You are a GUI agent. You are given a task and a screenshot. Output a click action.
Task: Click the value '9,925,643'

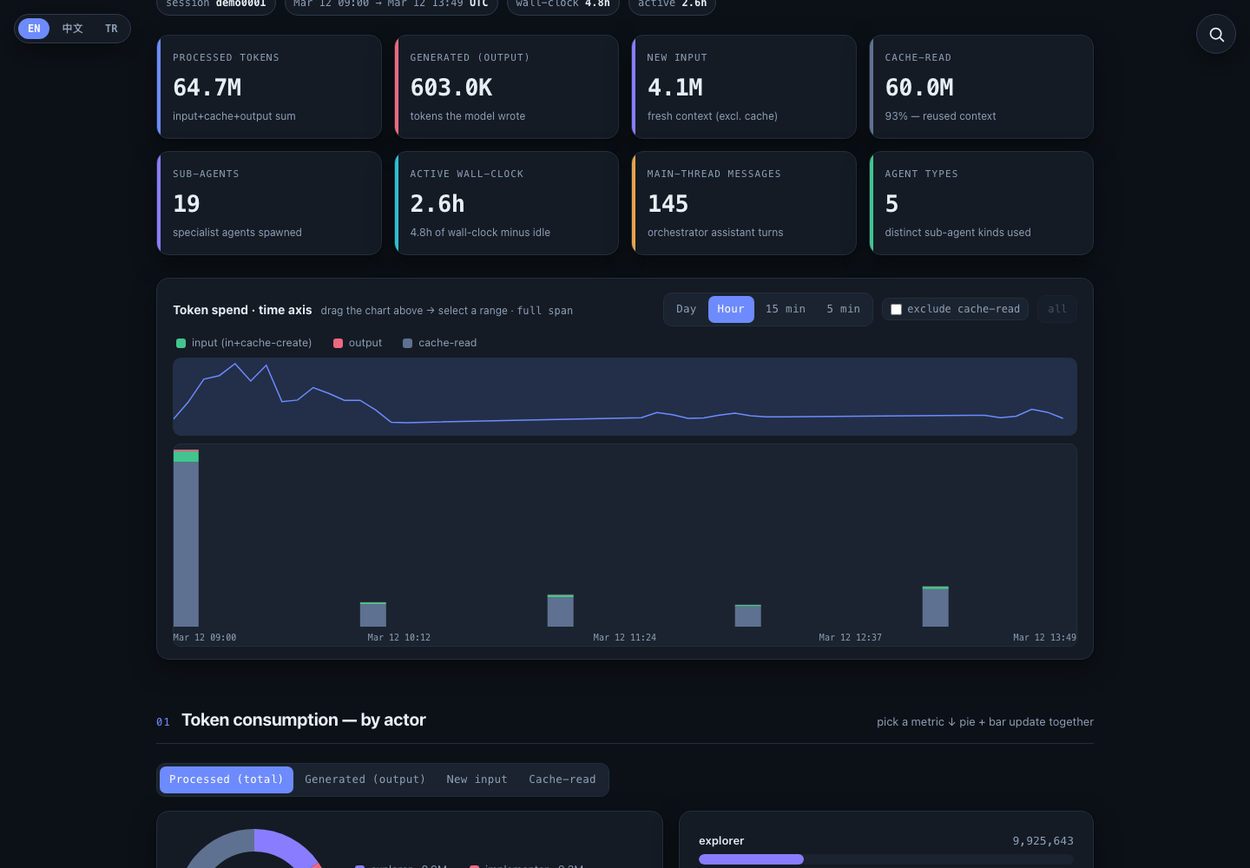point(1043,840)
